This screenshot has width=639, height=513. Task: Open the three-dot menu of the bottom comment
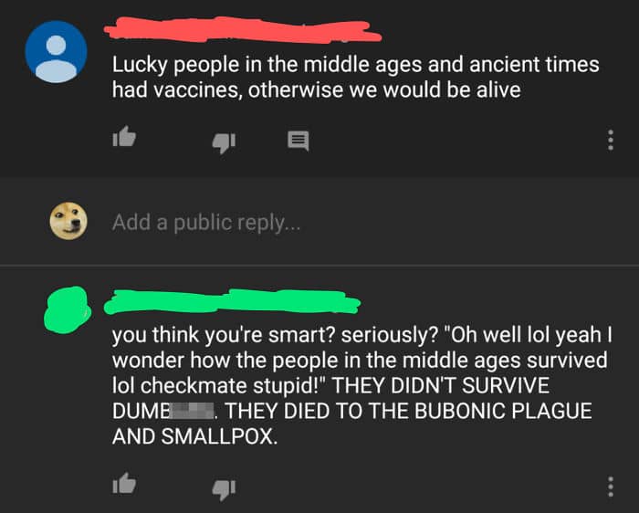[611, 487]
